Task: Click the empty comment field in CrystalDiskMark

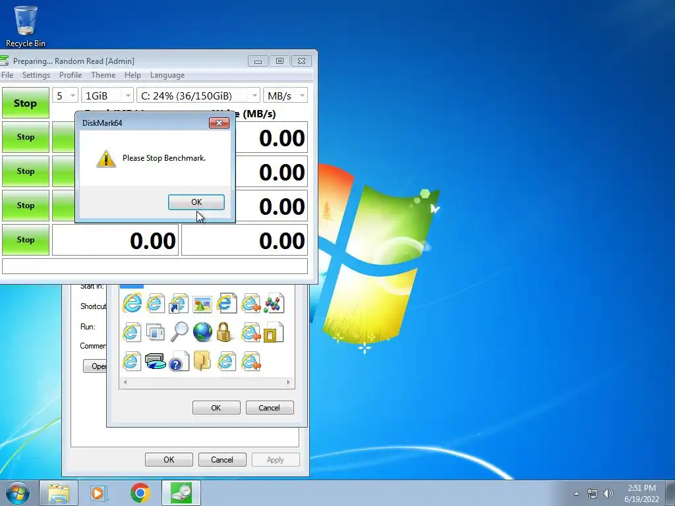Action: (155, 266)
